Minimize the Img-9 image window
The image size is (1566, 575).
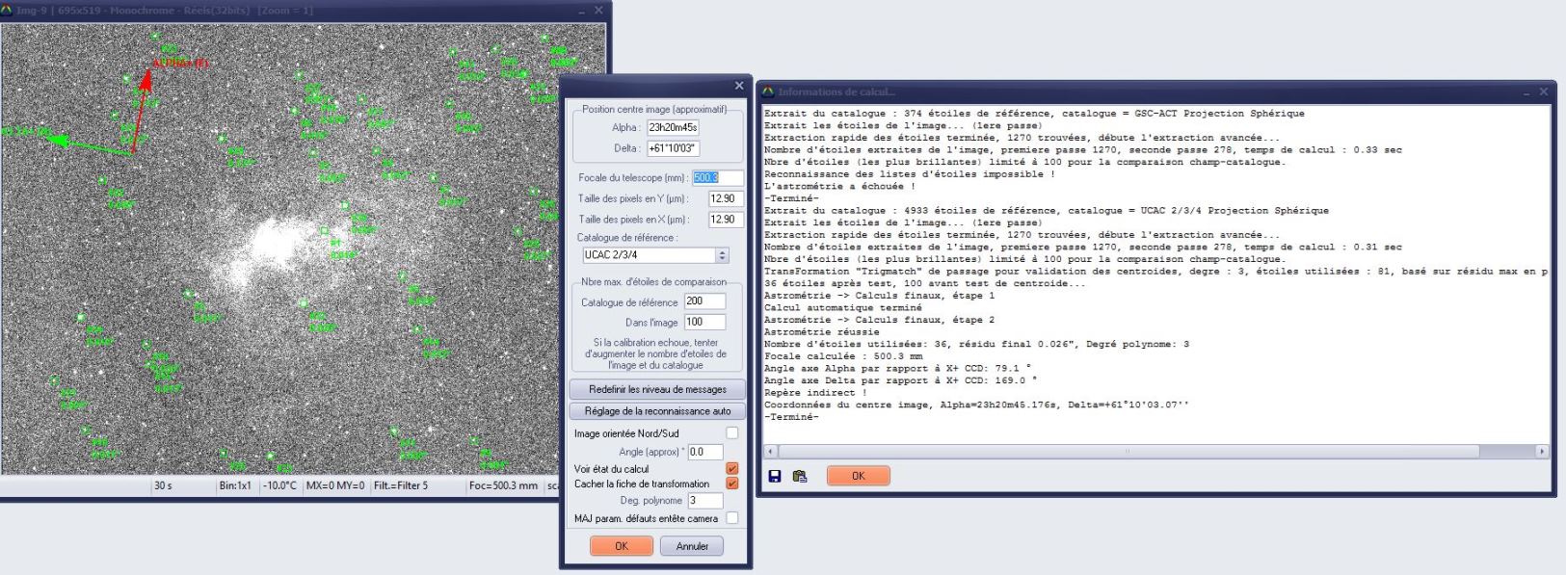(581, 10)
